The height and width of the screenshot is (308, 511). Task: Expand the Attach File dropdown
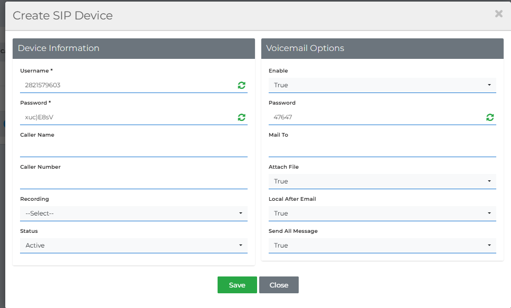[x=382, y=181]
